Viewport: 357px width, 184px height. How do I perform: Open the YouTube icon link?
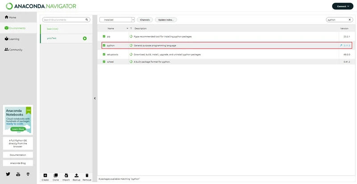click(18, 174)
